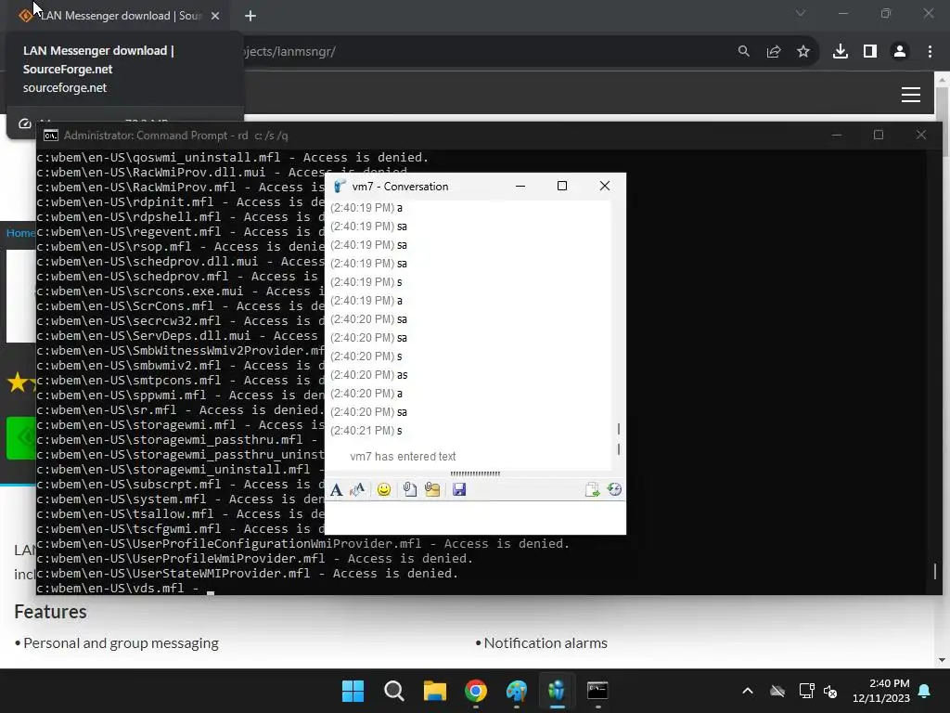This screenshot has height=713, width=950.
Task: Click in the conversation message input box
Action: [x=475, y=517]
